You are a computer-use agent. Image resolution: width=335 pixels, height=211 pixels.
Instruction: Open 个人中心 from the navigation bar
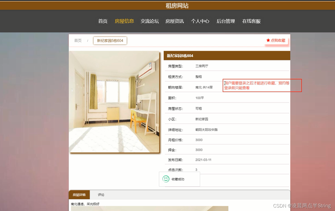200,21
